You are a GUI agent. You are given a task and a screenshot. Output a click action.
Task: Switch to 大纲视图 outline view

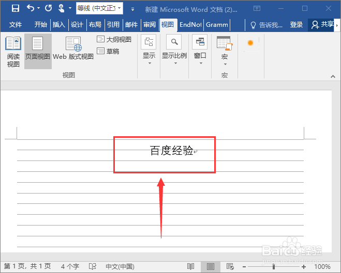coord(114,39)
